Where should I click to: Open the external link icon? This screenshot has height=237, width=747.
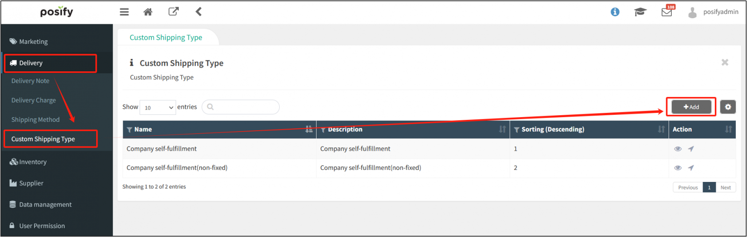173,12
